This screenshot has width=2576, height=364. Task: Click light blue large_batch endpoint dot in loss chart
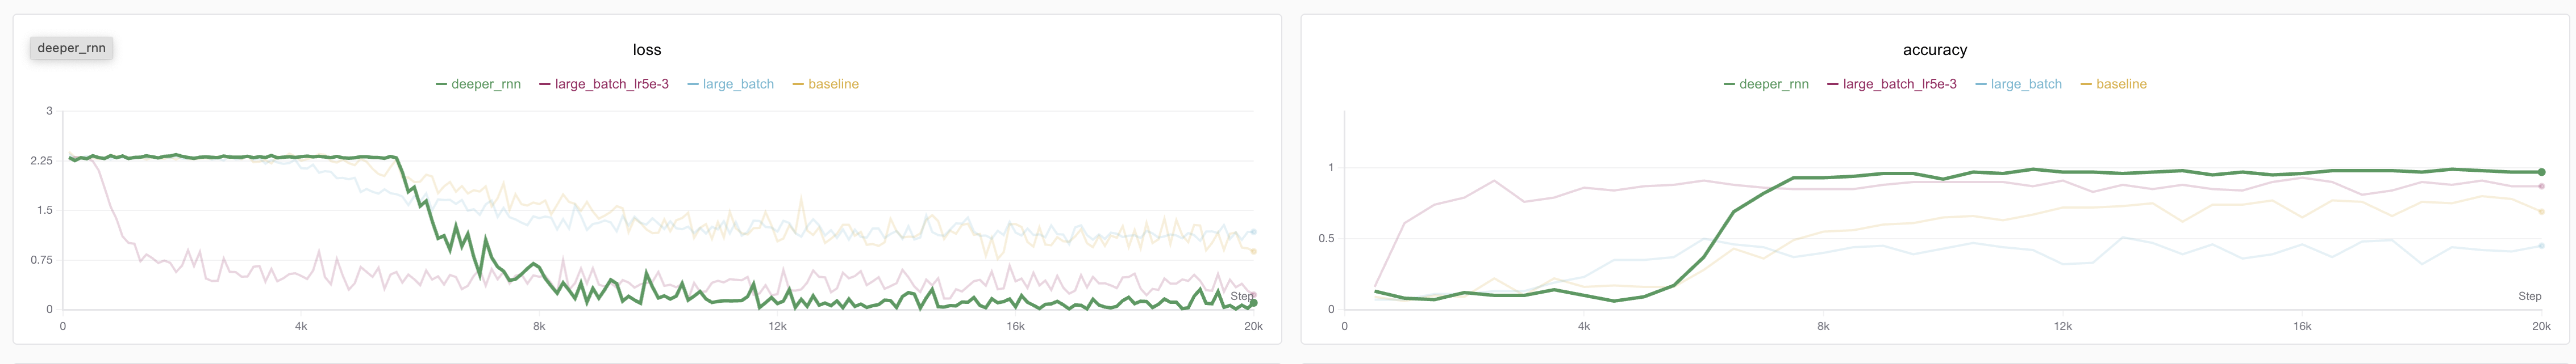pyautogui.click(x=1253, y=231)
